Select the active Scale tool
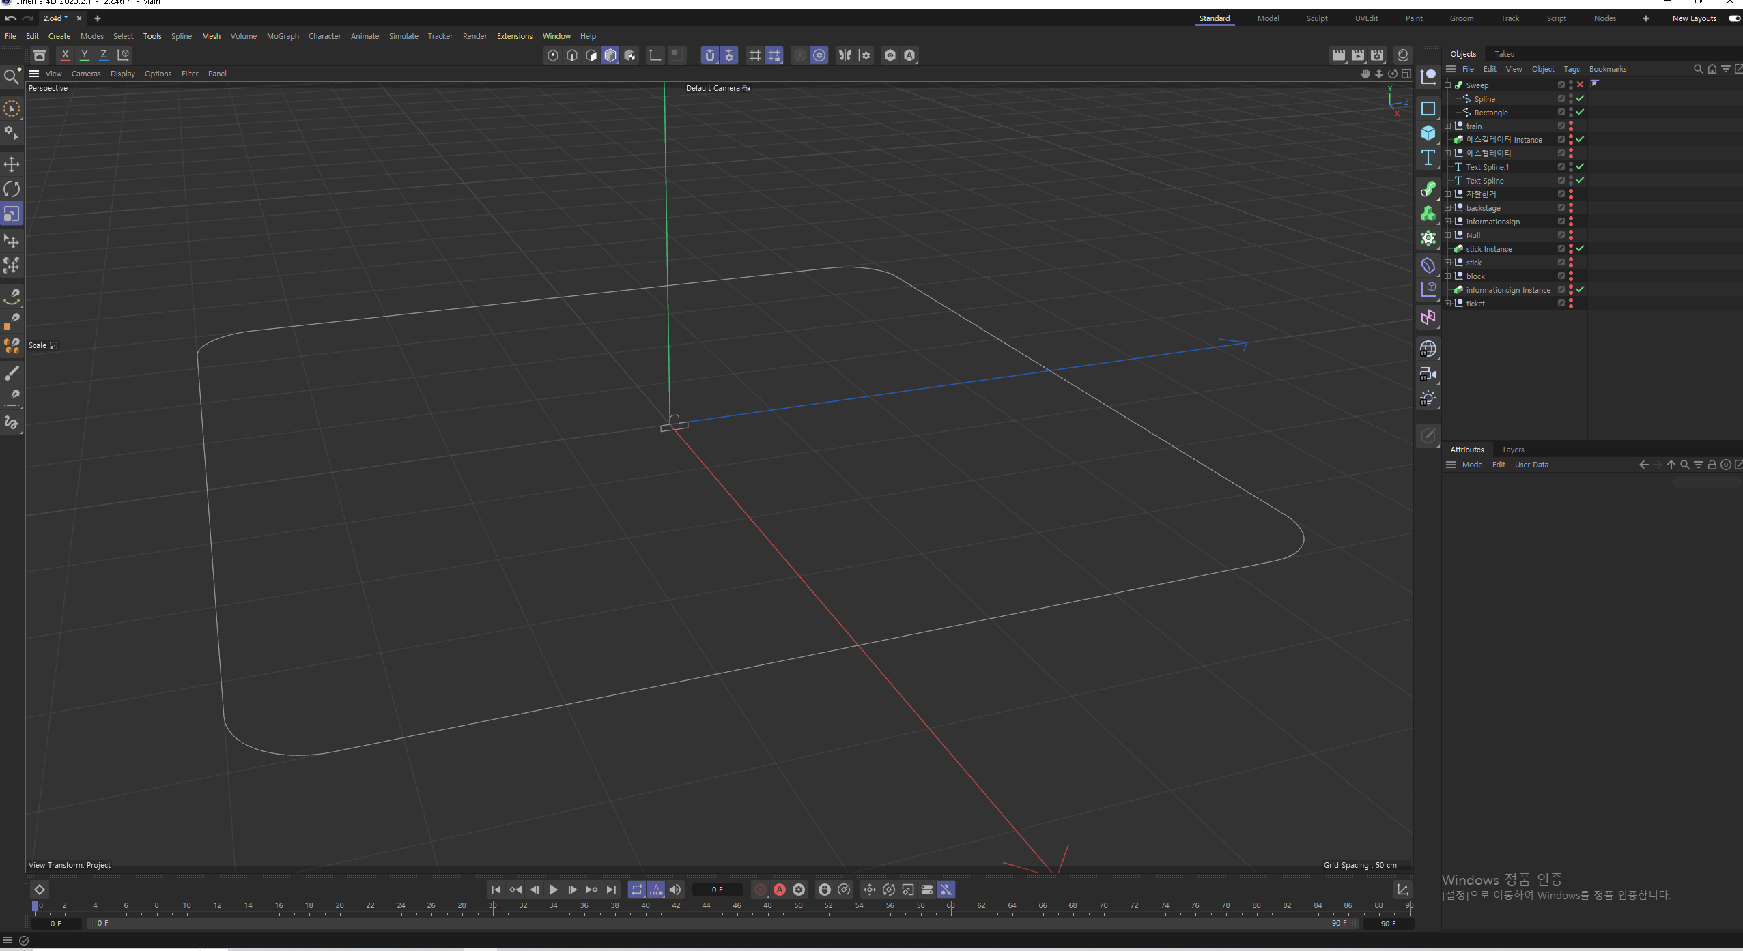This screenshot has width=1743, height=951. click(x=12, y=214)
